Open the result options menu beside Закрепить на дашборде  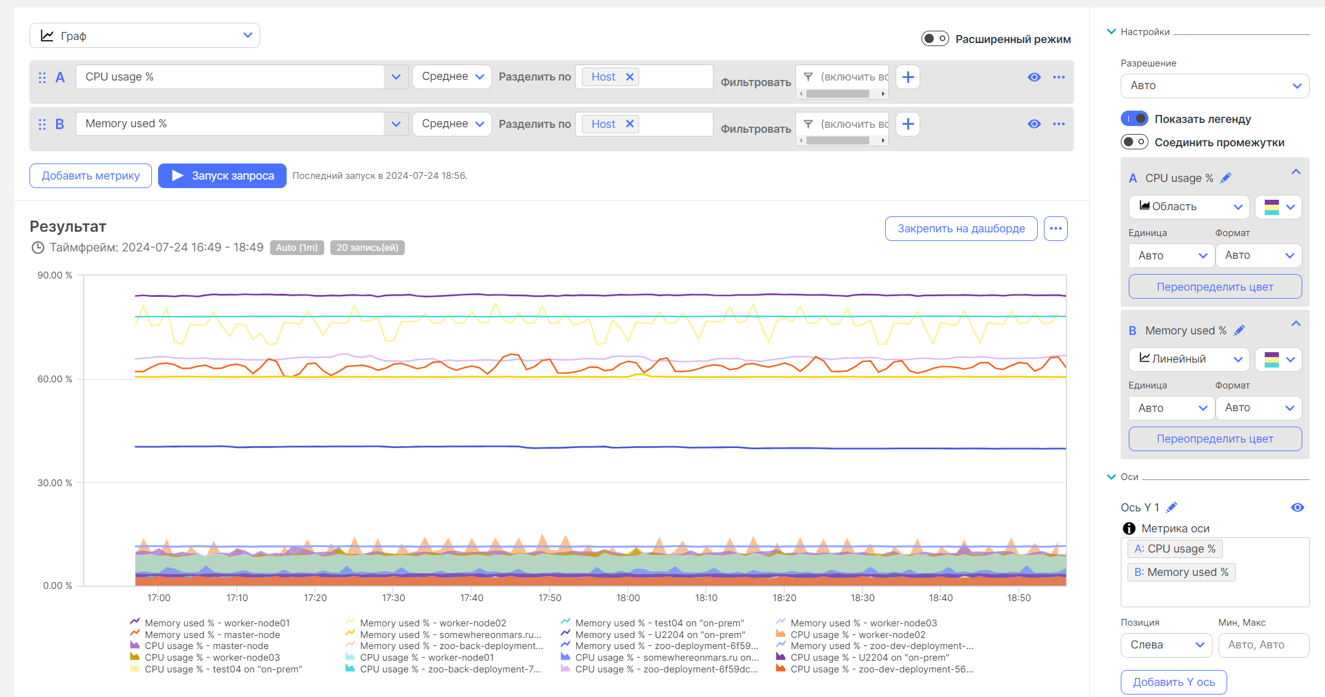(x=1056, y=229)
